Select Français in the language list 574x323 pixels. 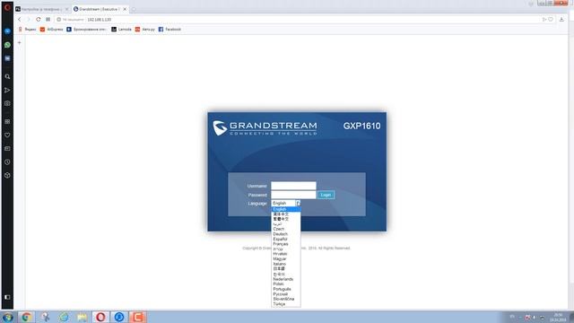coord(286,244)
